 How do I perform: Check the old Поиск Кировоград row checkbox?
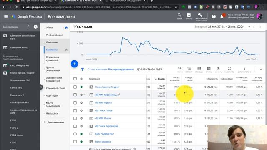[x=75, y=126]
